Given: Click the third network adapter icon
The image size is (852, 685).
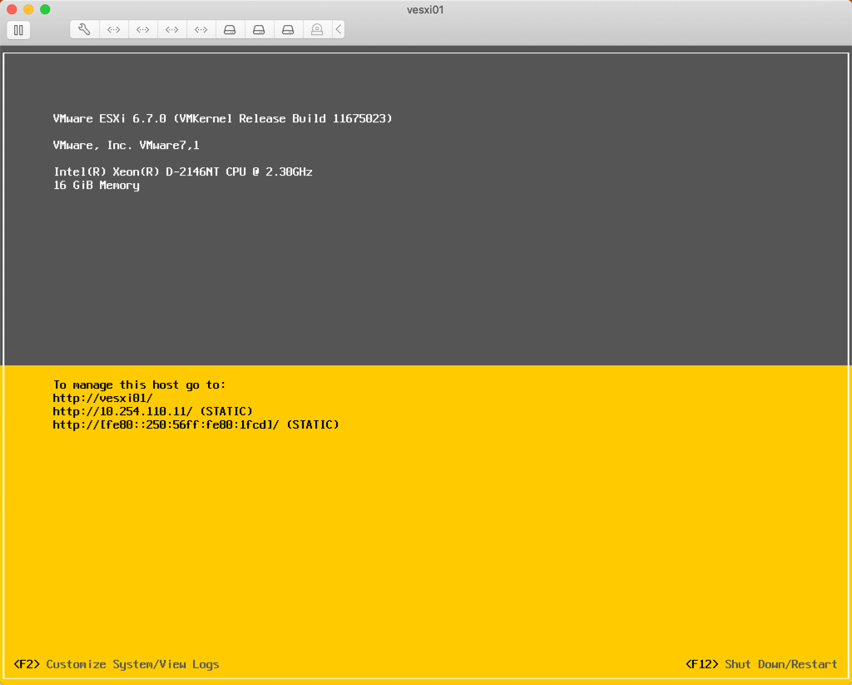Looking at the screenshot, I should click(x=171, y=29).
